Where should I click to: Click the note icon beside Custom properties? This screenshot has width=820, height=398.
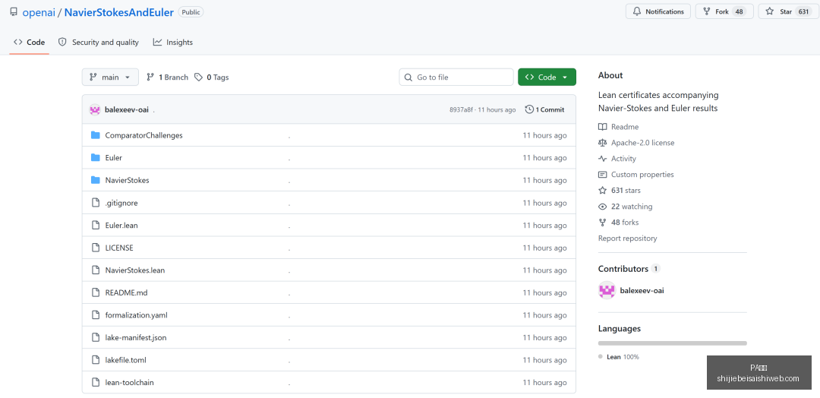(x=602, y=175)
